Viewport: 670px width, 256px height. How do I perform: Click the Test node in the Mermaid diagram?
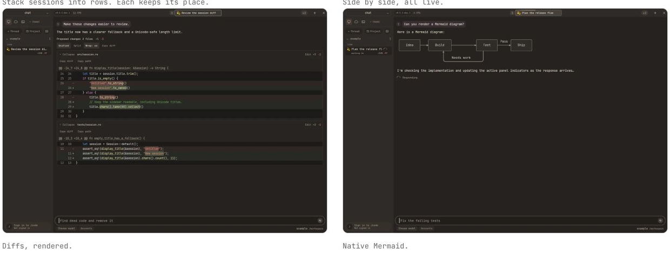click(486, 45)
